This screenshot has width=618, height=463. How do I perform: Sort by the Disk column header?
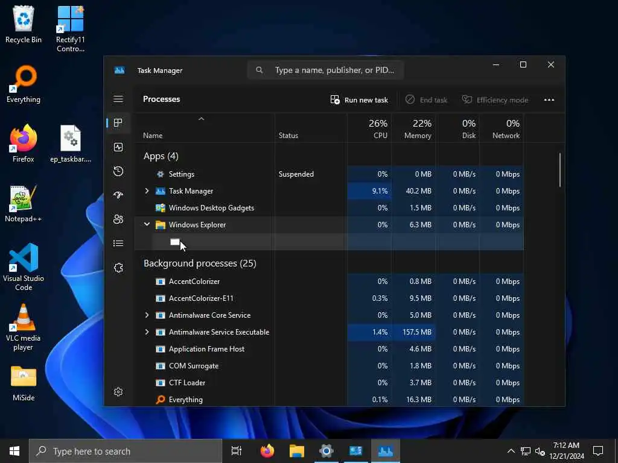pyautogui.click(x=457, y=129)
